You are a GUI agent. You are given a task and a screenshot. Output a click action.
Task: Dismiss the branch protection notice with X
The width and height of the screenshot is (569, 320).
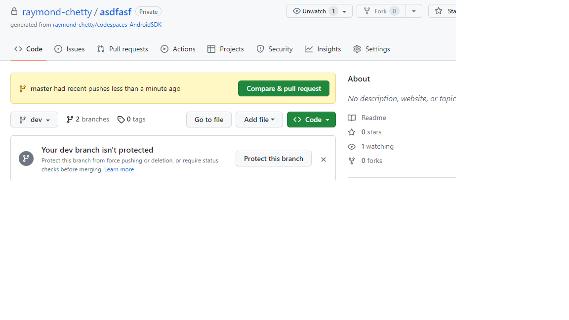pos(324,159)
